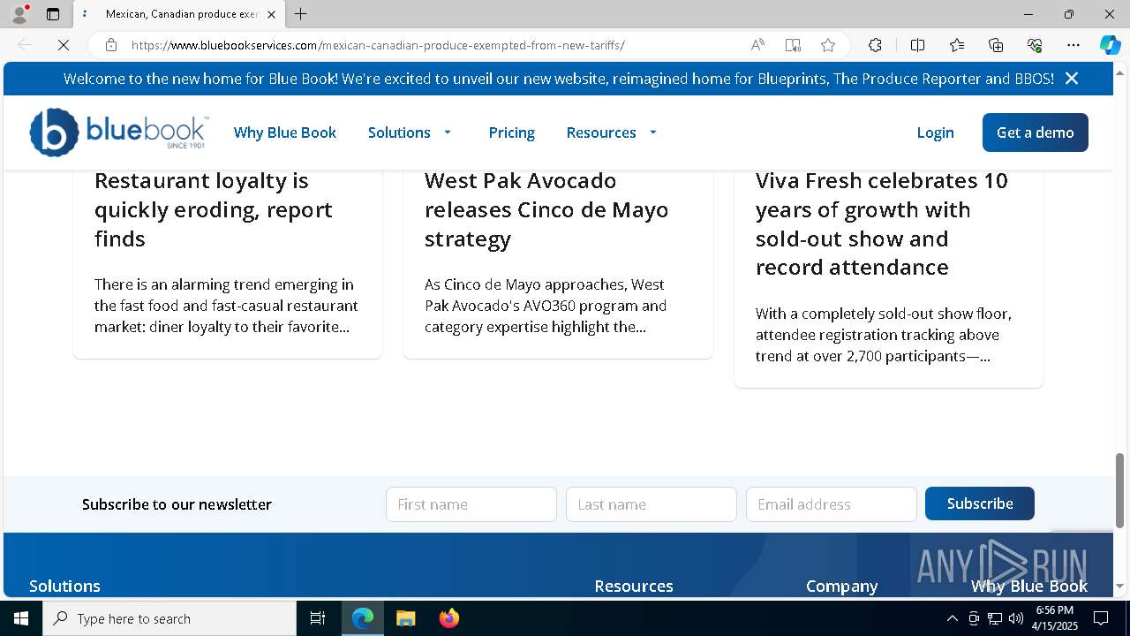Stop page loading button in toolbar
This screenshot has height=636, width=1130.
click(x=64, y=45)
